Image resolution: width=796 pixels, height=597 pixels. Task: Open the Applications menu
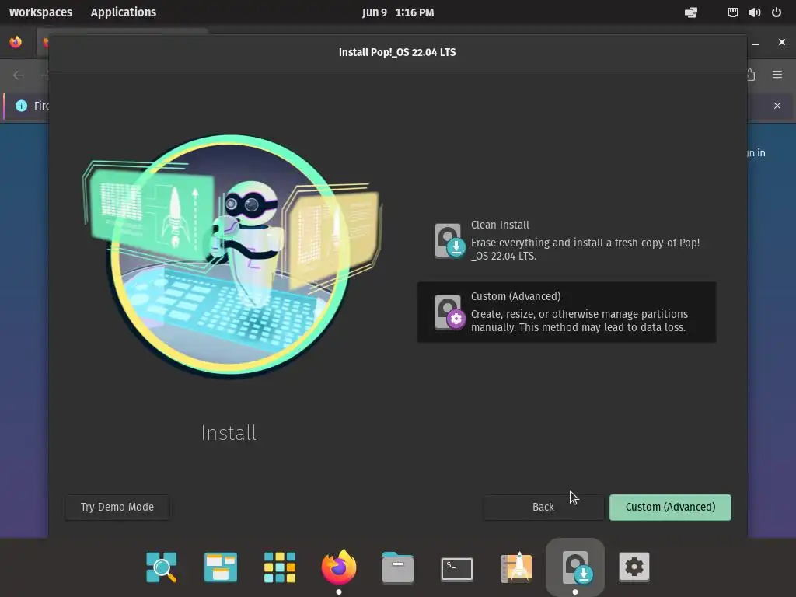coord(124,12)
